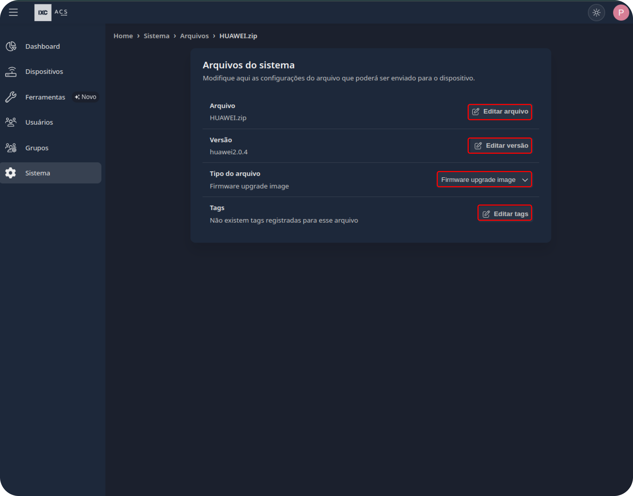Click the Firmware upgrade image text value

[249, 186]
